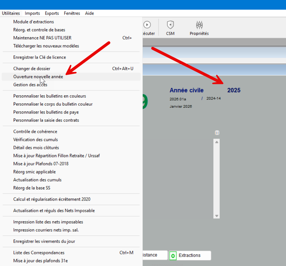Open Liste des Correspondances
This screenshot has width=286, height=266.
point(39,253)
